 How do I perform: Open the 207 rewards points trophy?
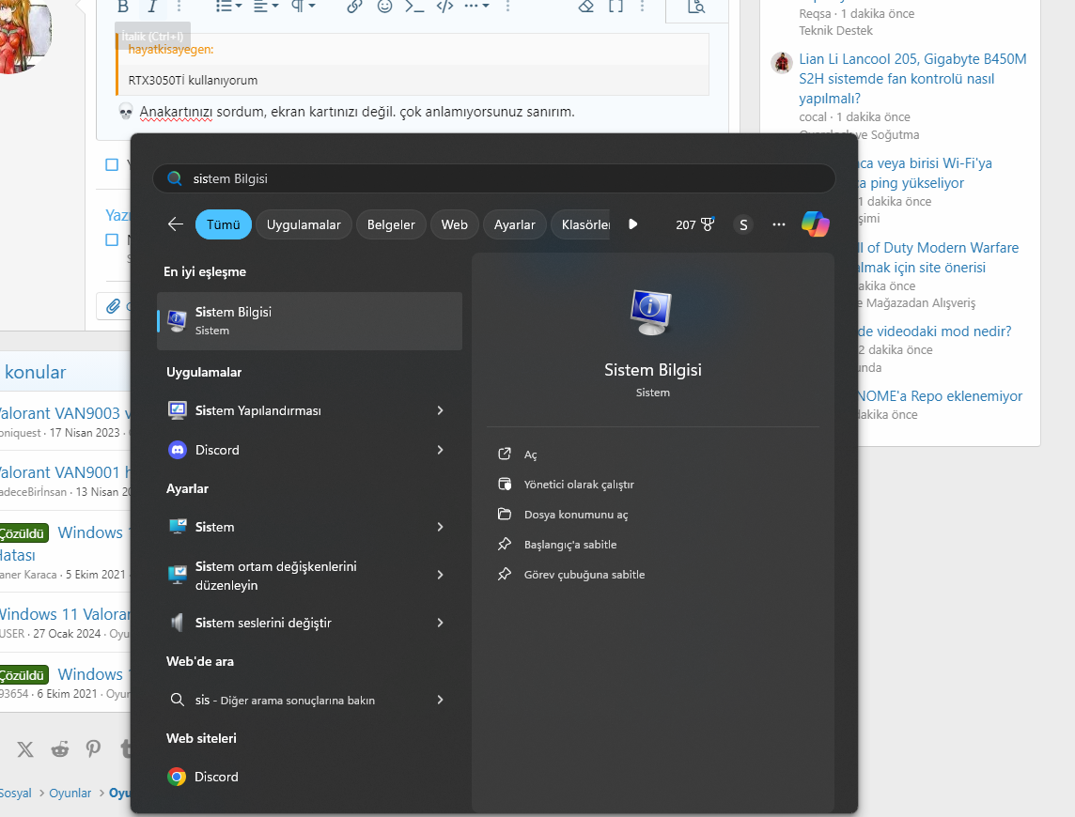click(x=694, y=224)
